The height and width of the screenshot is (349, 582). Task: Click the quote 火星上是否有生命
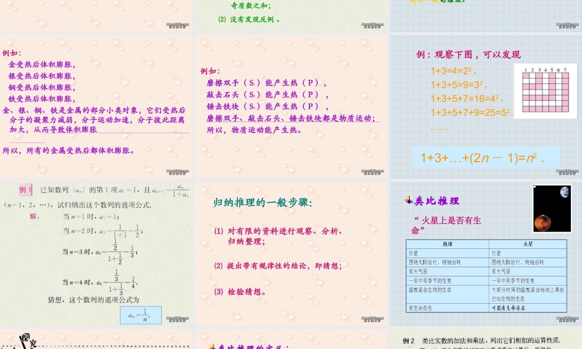click(446, 226)
